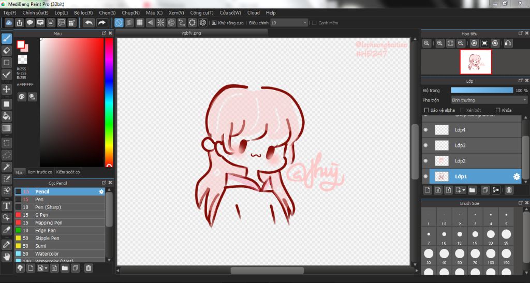Select the Bucket fill tool
The width and height of the screenshot is (530, 283).
[x=6, y=116]
